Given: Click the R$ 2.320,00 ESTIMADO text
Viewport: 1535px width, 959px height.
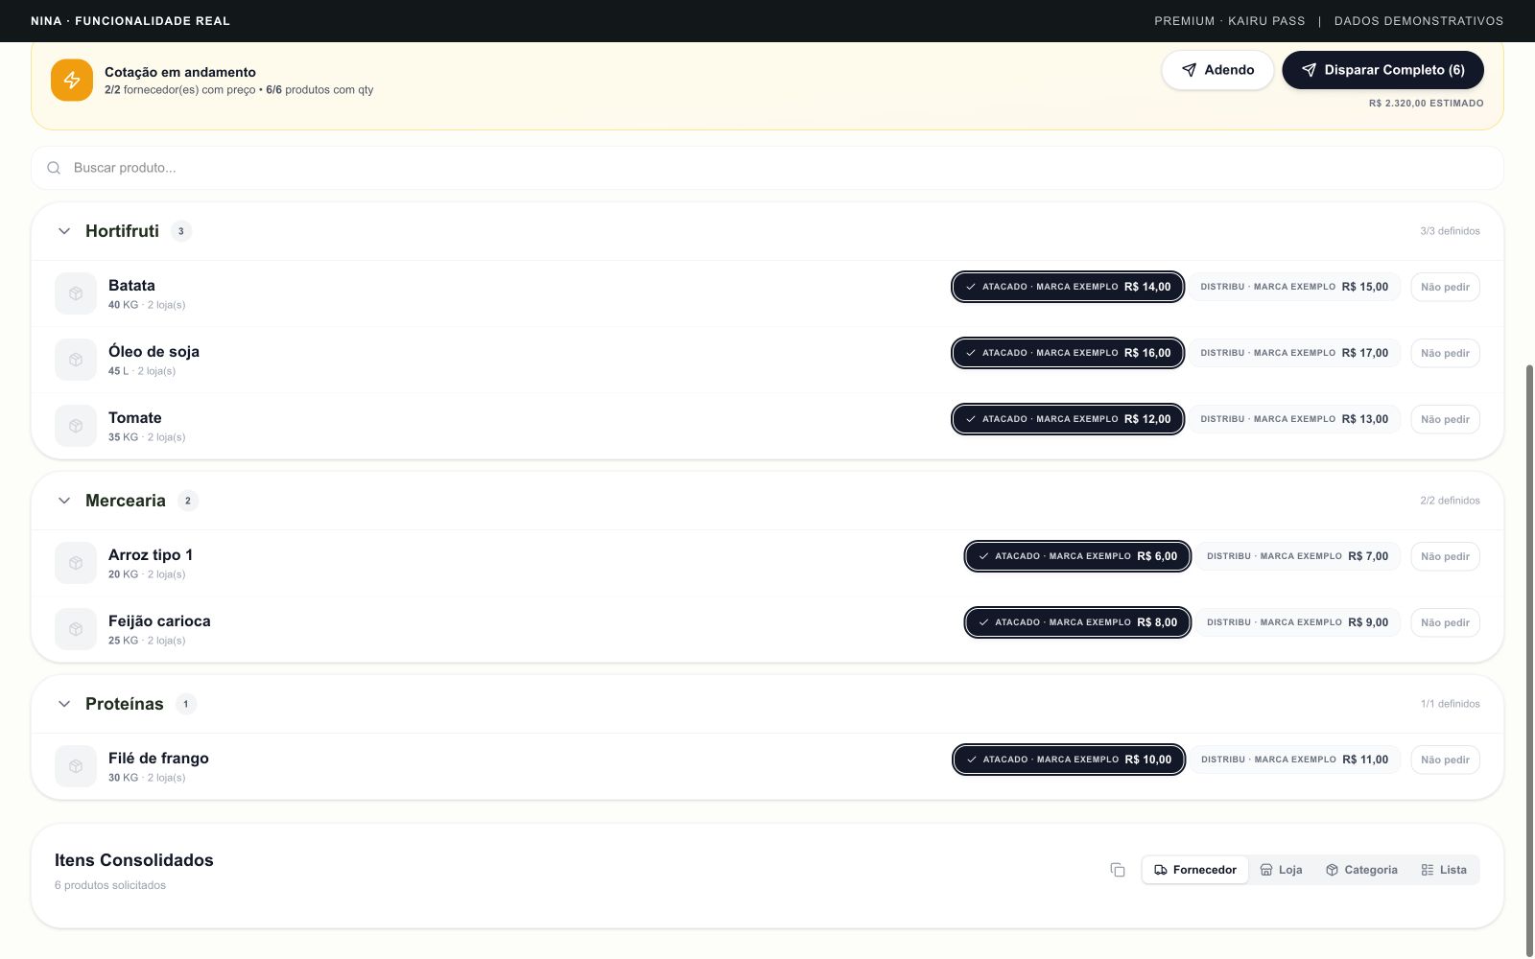Looking at the screenshot, I should pos(1426,104).
